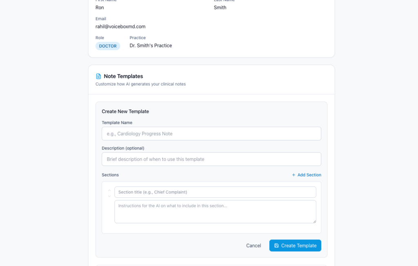
Task: Click into the Description (optional) field
Action: (x=211, y=159)
